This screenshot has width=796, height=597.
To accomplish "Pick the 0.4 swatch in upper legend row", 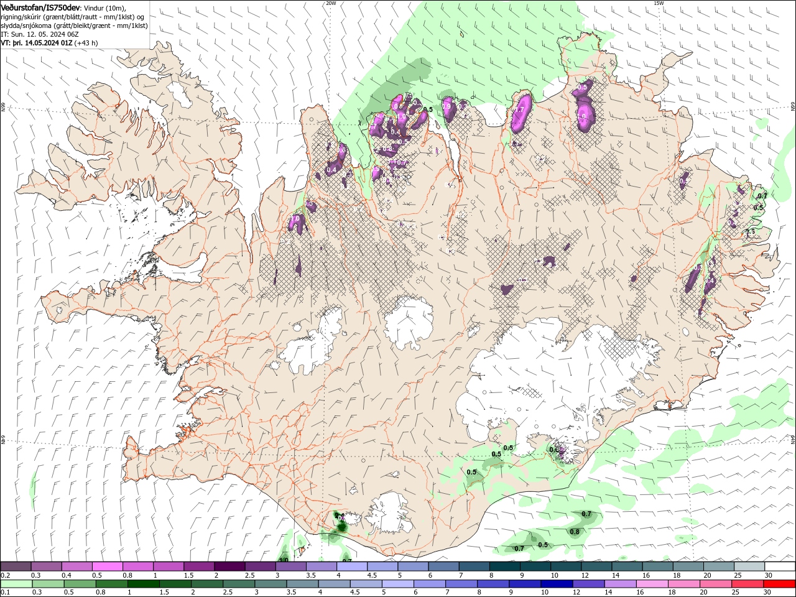I will (76, 566).
